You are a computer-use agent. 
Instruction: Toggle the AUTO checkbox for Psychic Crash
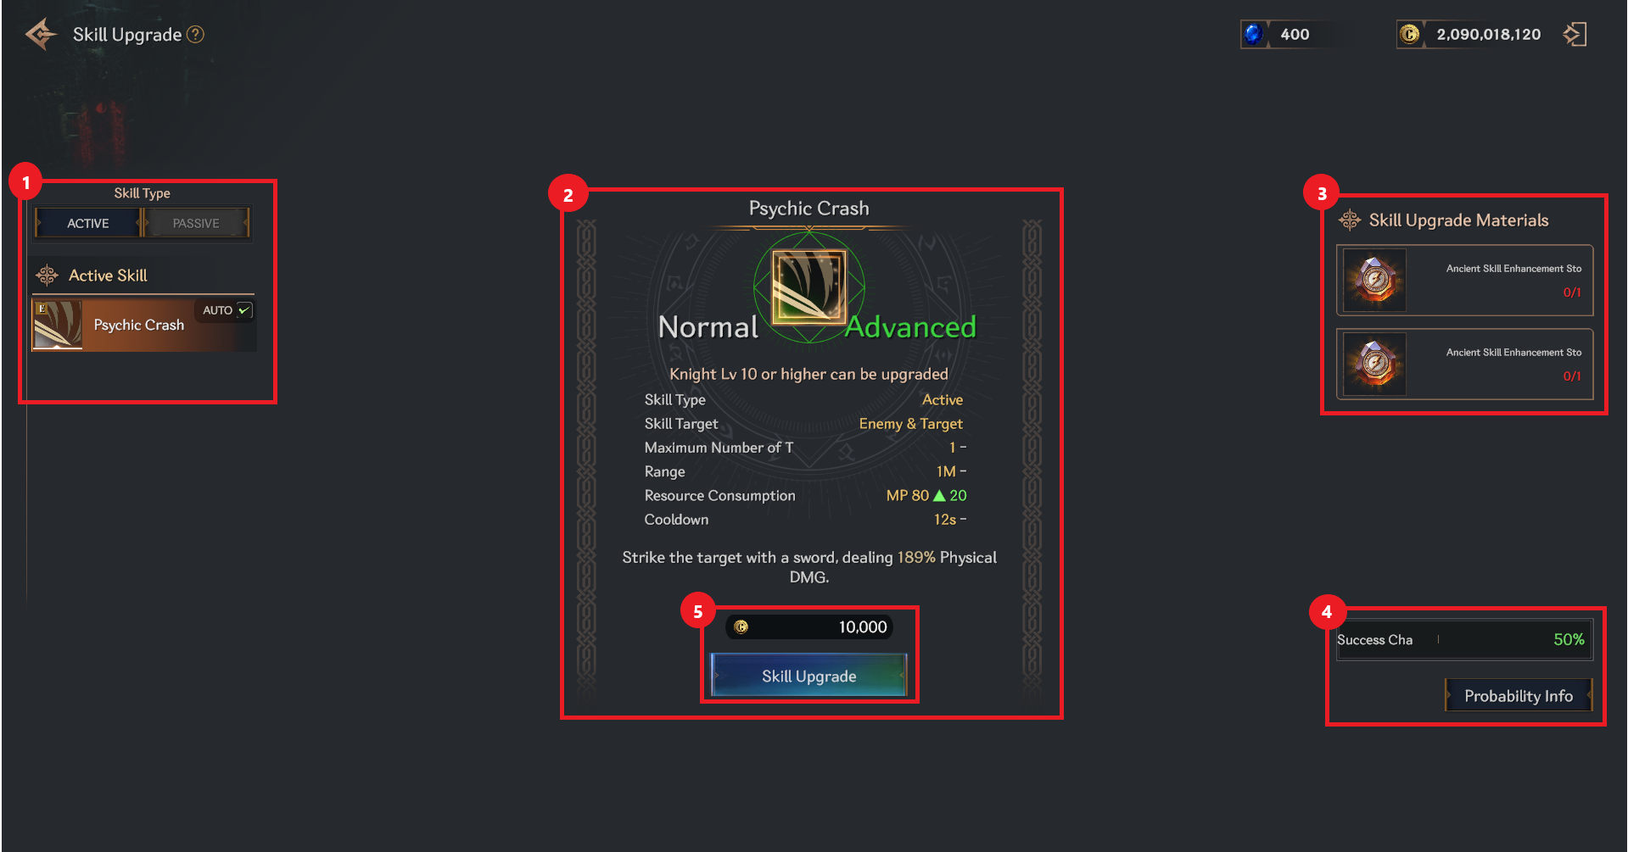pos(244,310)
